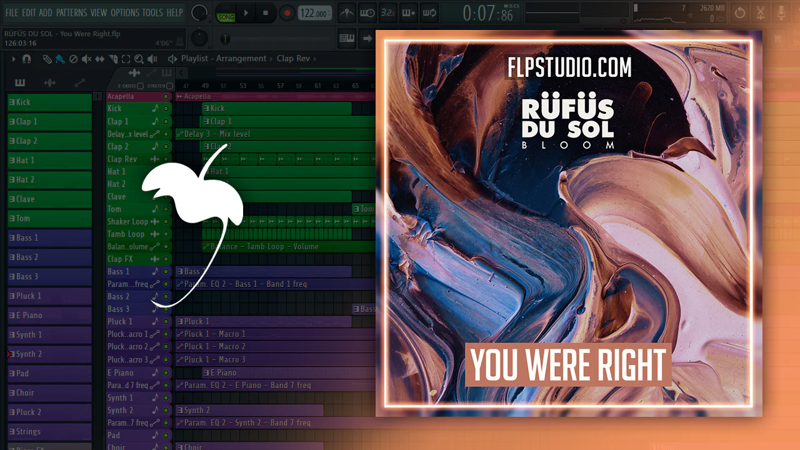Screen dimensions: 800x450
Task: Expand the playlist options arrow menu
Action: point(14,59)
